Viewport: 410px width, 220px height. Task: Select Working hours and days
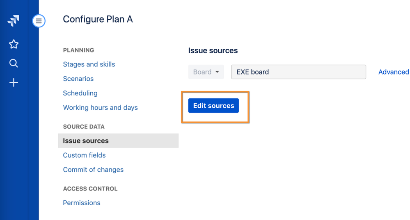point(100,107)
